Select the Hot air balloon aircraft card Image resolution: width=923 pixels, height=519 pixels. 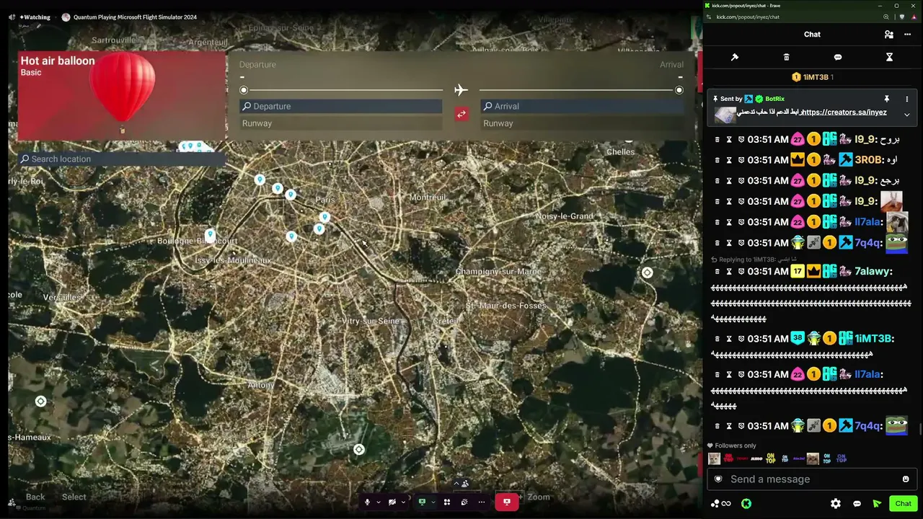tap(121, 95)
